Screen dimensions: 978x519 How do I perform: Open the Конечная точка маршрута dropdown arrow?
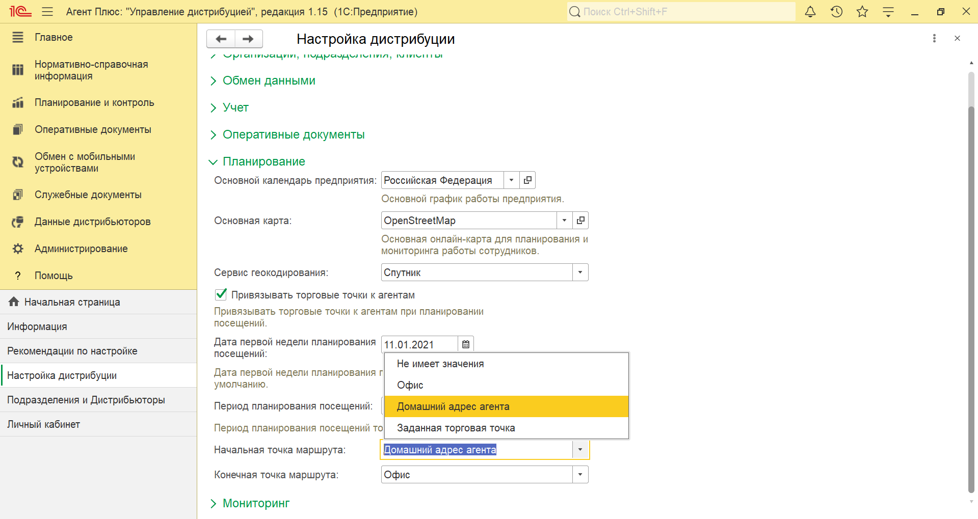pyautogui.click(x=580, y=475)
